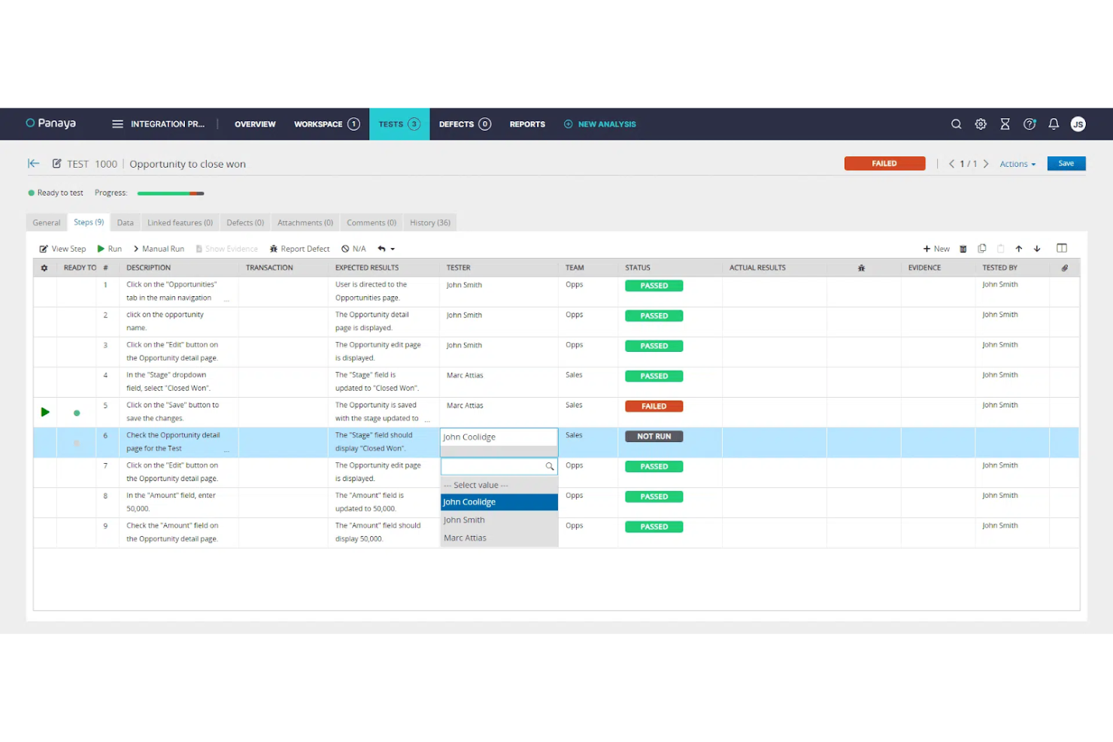Mark selected step as N/A

point(353,248)
